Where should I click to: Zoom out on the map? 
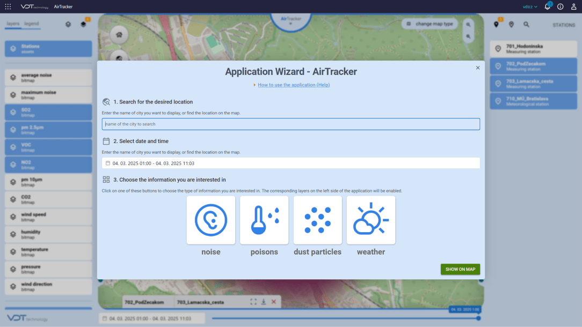468,36
